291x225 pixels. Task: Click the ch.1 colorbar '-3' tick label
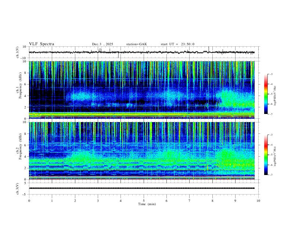(271, 74)
